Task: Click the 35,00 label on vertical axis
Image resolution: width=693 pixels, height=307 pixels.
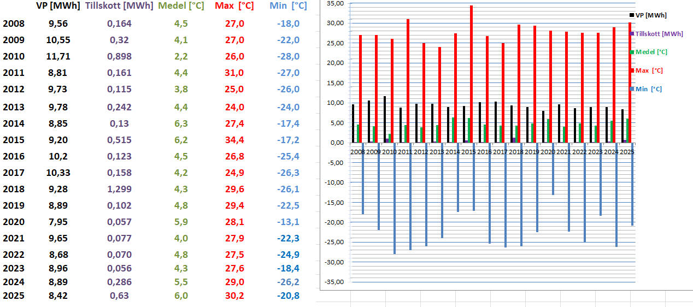Action: [334, 3]
